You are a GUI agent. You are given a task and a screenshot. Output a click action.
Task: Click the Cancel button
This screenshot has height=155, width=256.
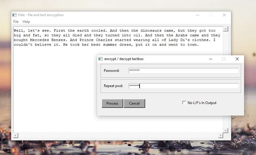coord(134,103)
